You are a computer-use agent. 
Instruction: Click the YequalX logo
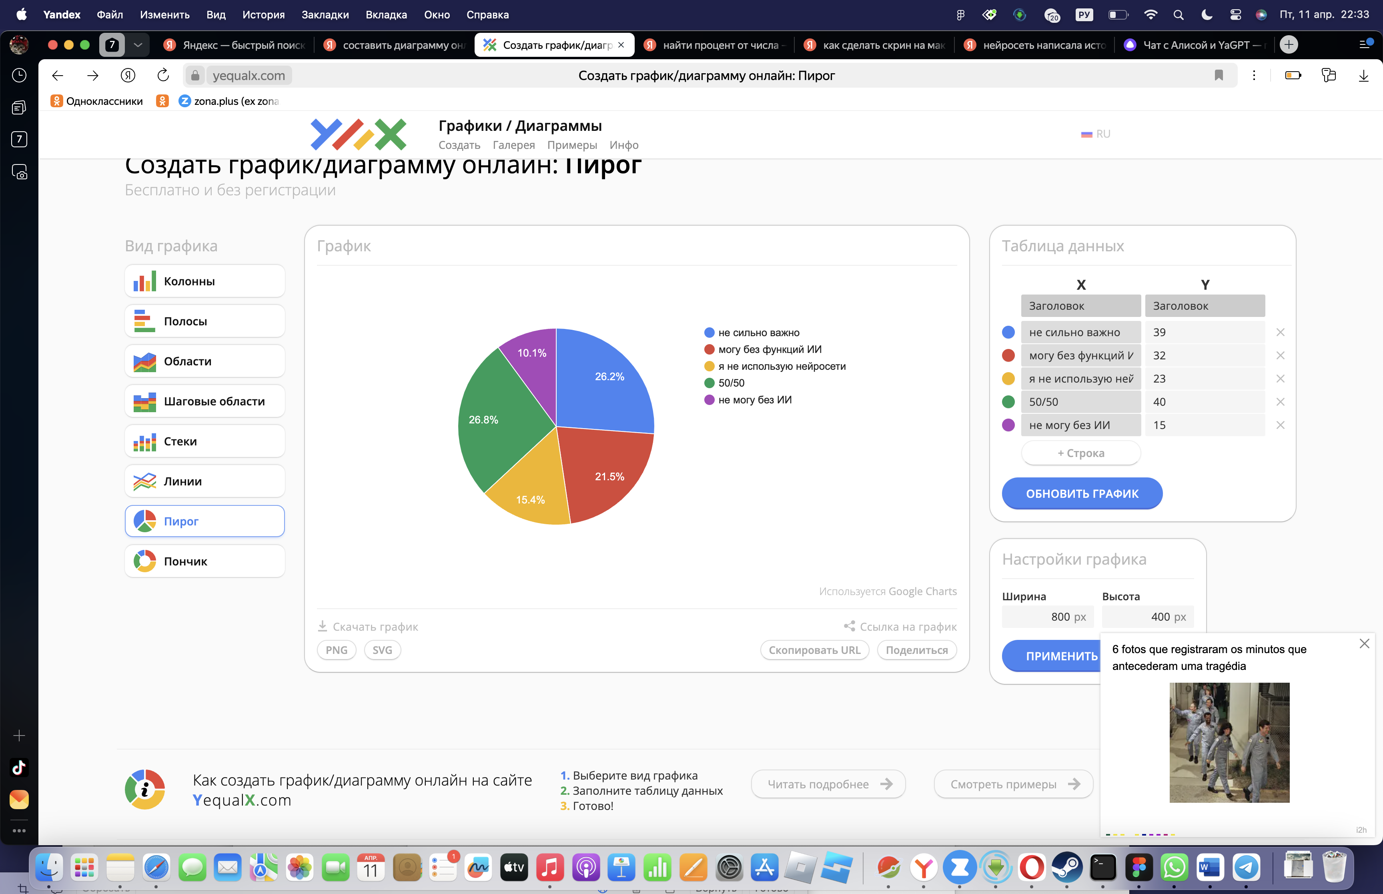point(358,135)
